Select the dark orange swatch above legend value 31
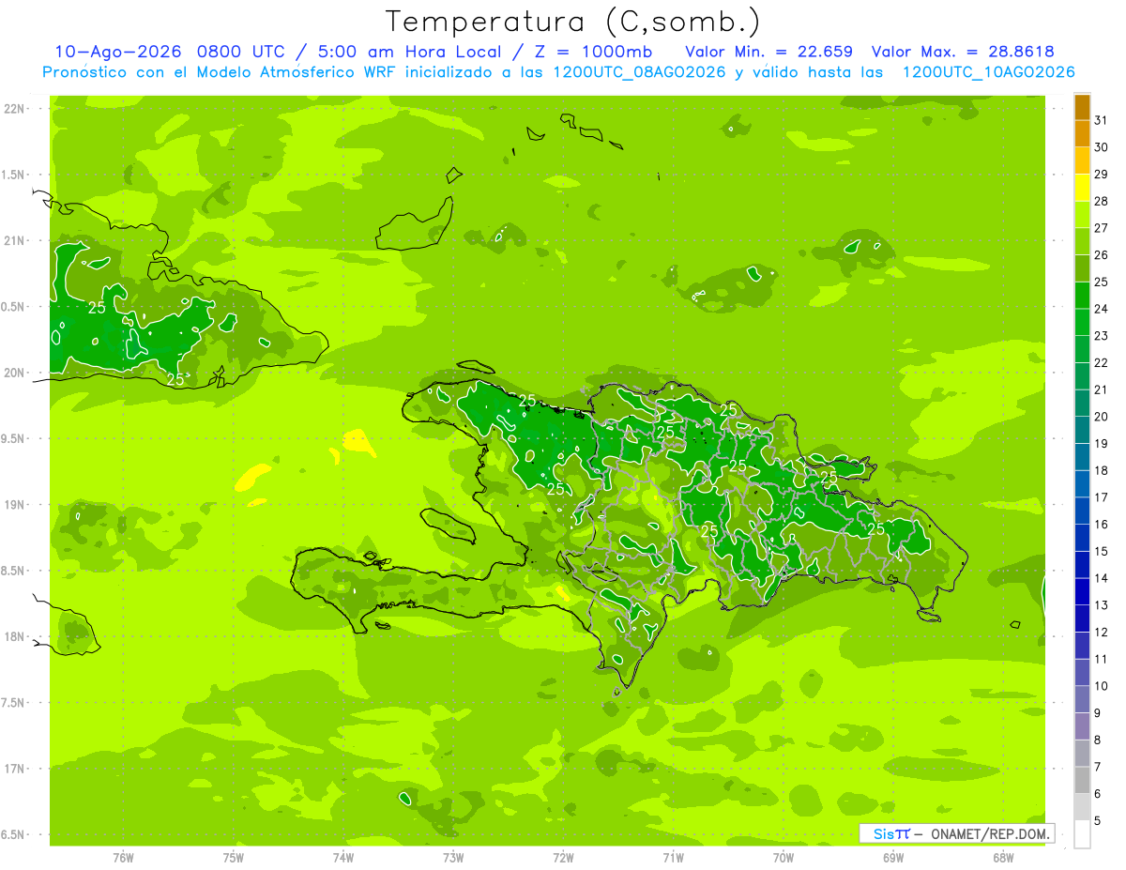Viewport: 1126px width, 870px height. [1082, 108]
